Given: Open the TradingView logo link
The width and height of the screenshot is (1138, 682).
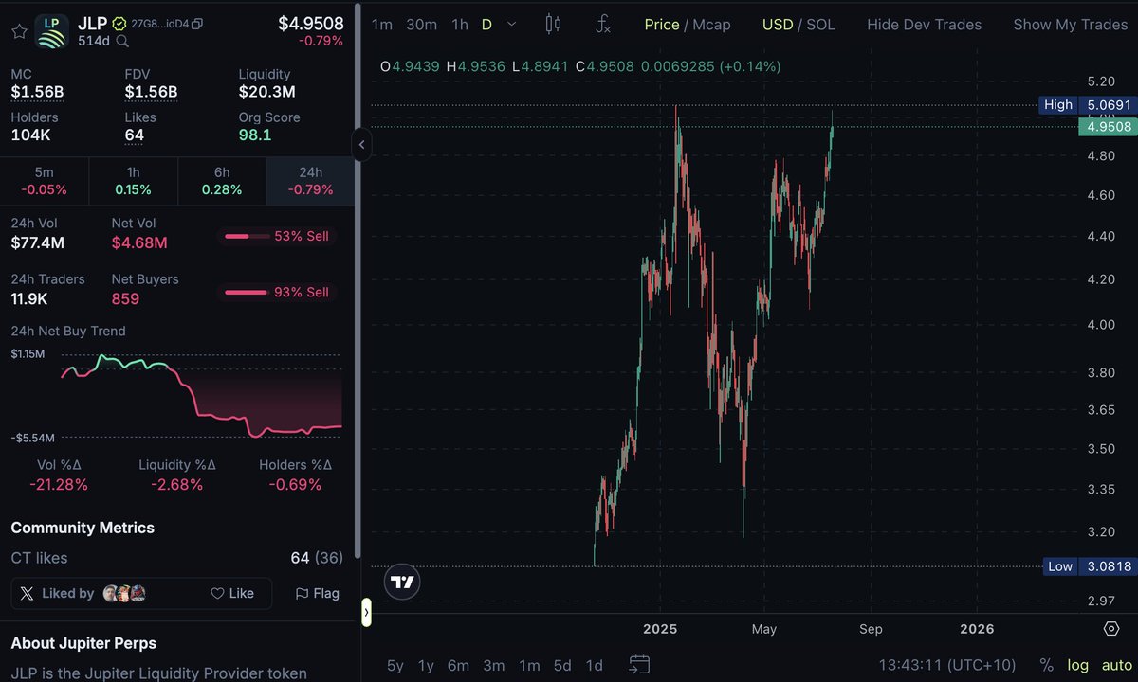Looking at the screenshot, I should (x=403, y=582).
